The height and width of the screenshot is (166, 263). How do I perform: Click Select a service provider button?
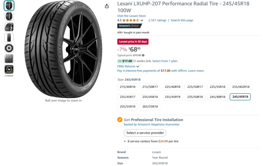[145, 133]
